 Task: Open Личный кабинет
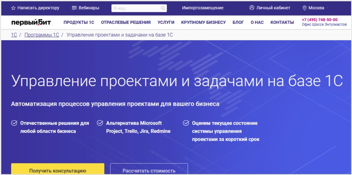pyautogui.click(x=273, y=8)
